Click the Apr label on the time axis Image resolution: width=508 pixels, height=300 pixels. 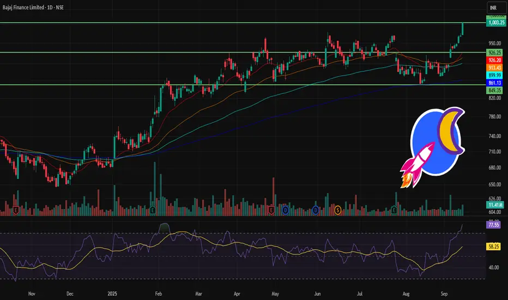[237, 294]
